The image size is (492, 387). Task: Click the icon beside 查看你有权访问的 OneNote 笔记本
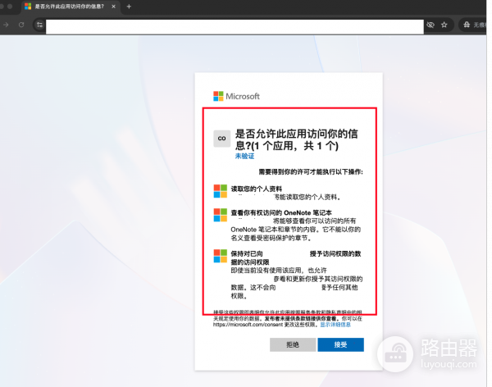pos(221,215)
